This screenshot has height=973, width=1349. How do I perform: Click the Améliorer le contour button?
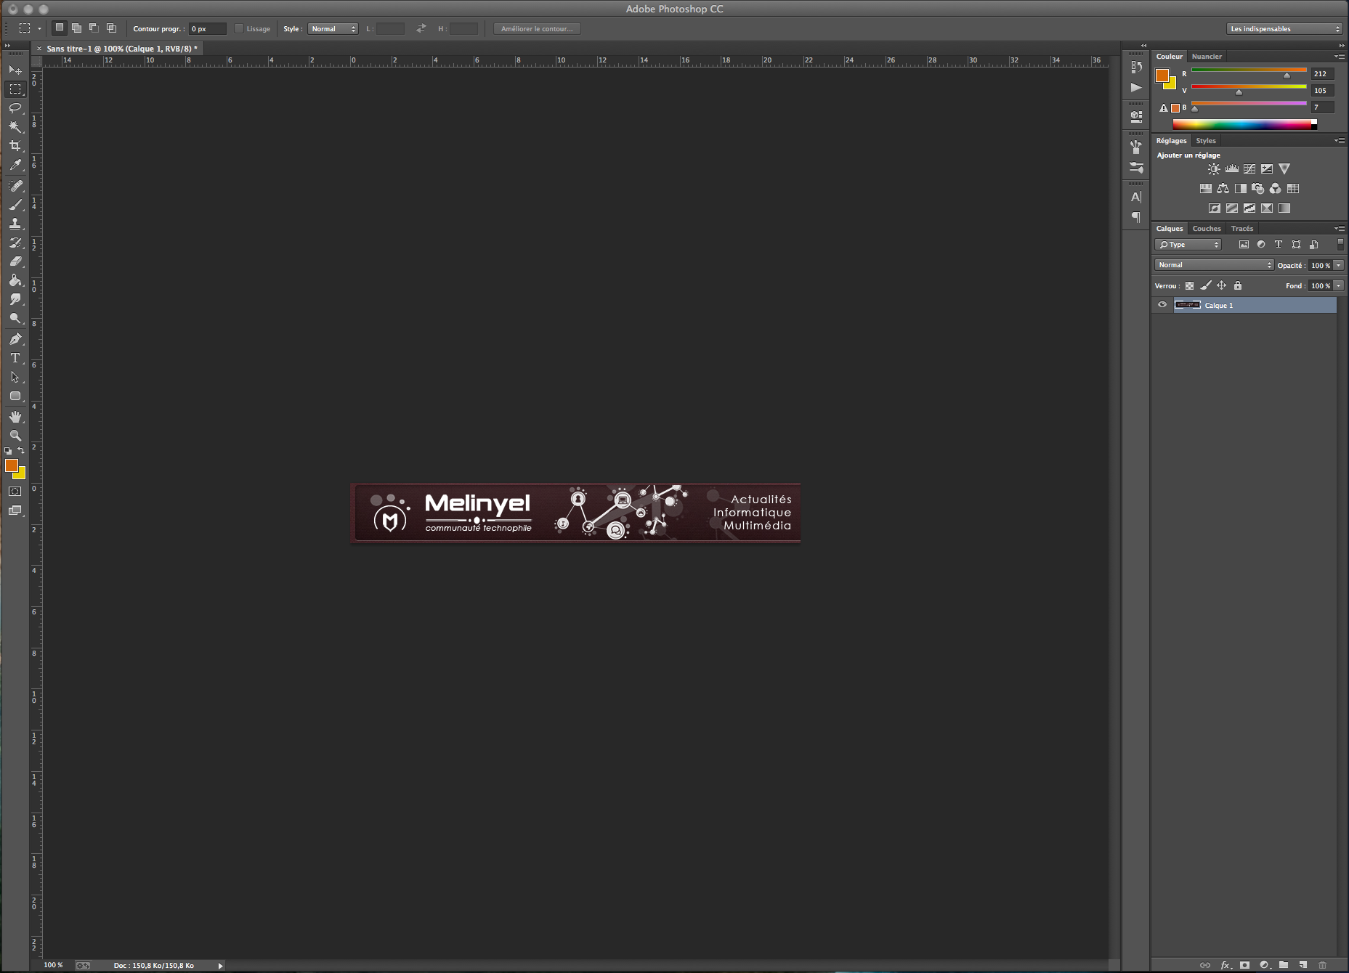(537, 29)
